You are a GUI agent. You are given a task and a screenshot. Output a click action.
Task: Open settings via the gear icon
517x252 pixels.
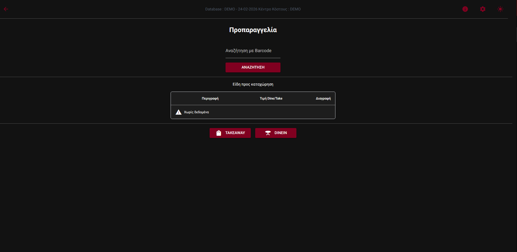[x=483, y=9]
